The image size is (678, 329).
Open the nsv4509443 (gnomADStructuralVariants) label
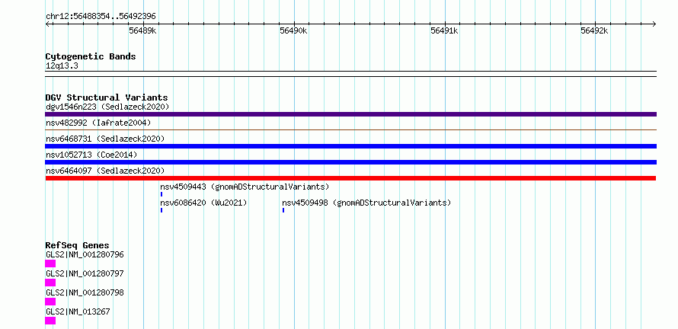click(245, 187)
